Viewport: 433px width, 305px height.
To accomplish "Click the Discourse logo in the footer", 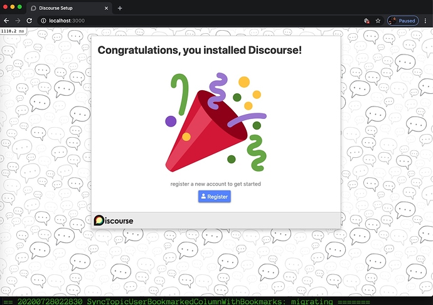I will [114, 220].
